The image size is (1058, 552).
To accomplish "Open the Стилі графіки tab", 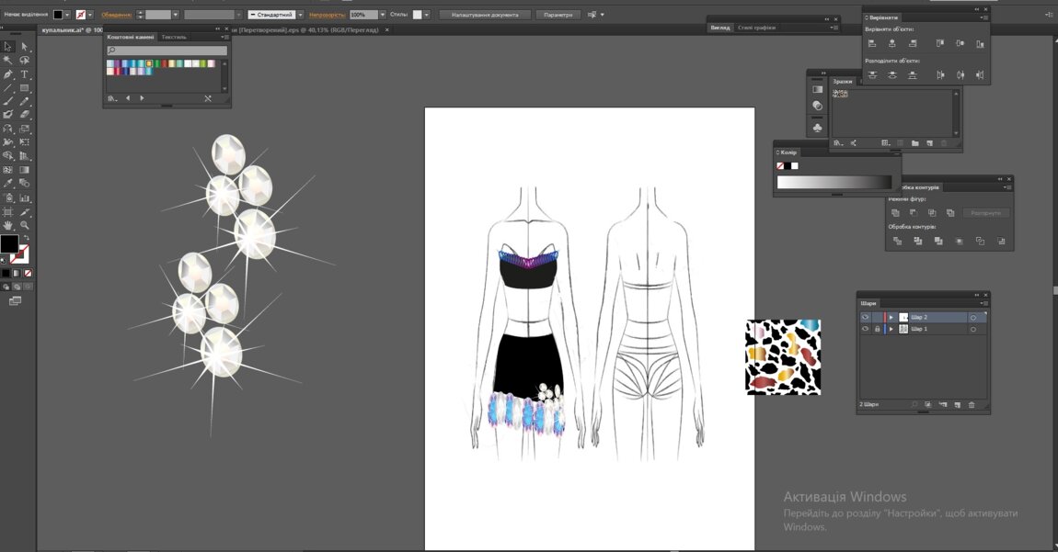I will click(756, 28).
